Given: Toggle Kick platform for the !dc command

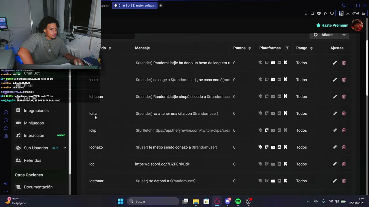Looking at the screenshot, I should (285, 164).
